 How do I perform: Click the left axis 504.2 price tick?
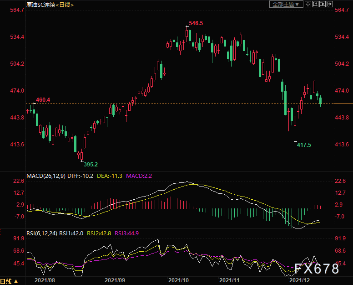pos(17,64)
